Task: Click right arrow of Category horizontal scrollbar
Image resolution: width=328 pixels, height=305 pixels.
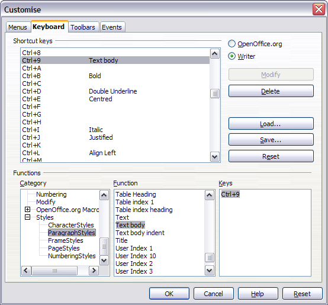Action: point(94,271)
